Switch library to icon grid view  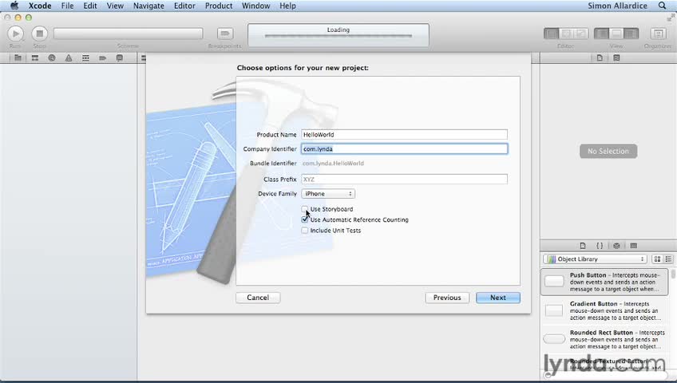tap(657, 259)
